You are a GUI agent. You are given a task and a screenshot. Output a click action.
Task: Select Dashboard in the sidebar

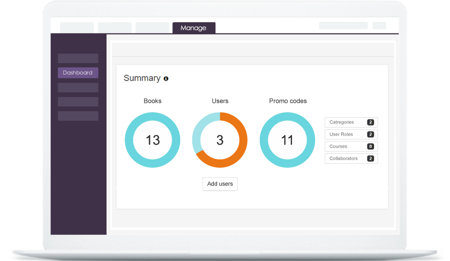(x=78, y=73)
